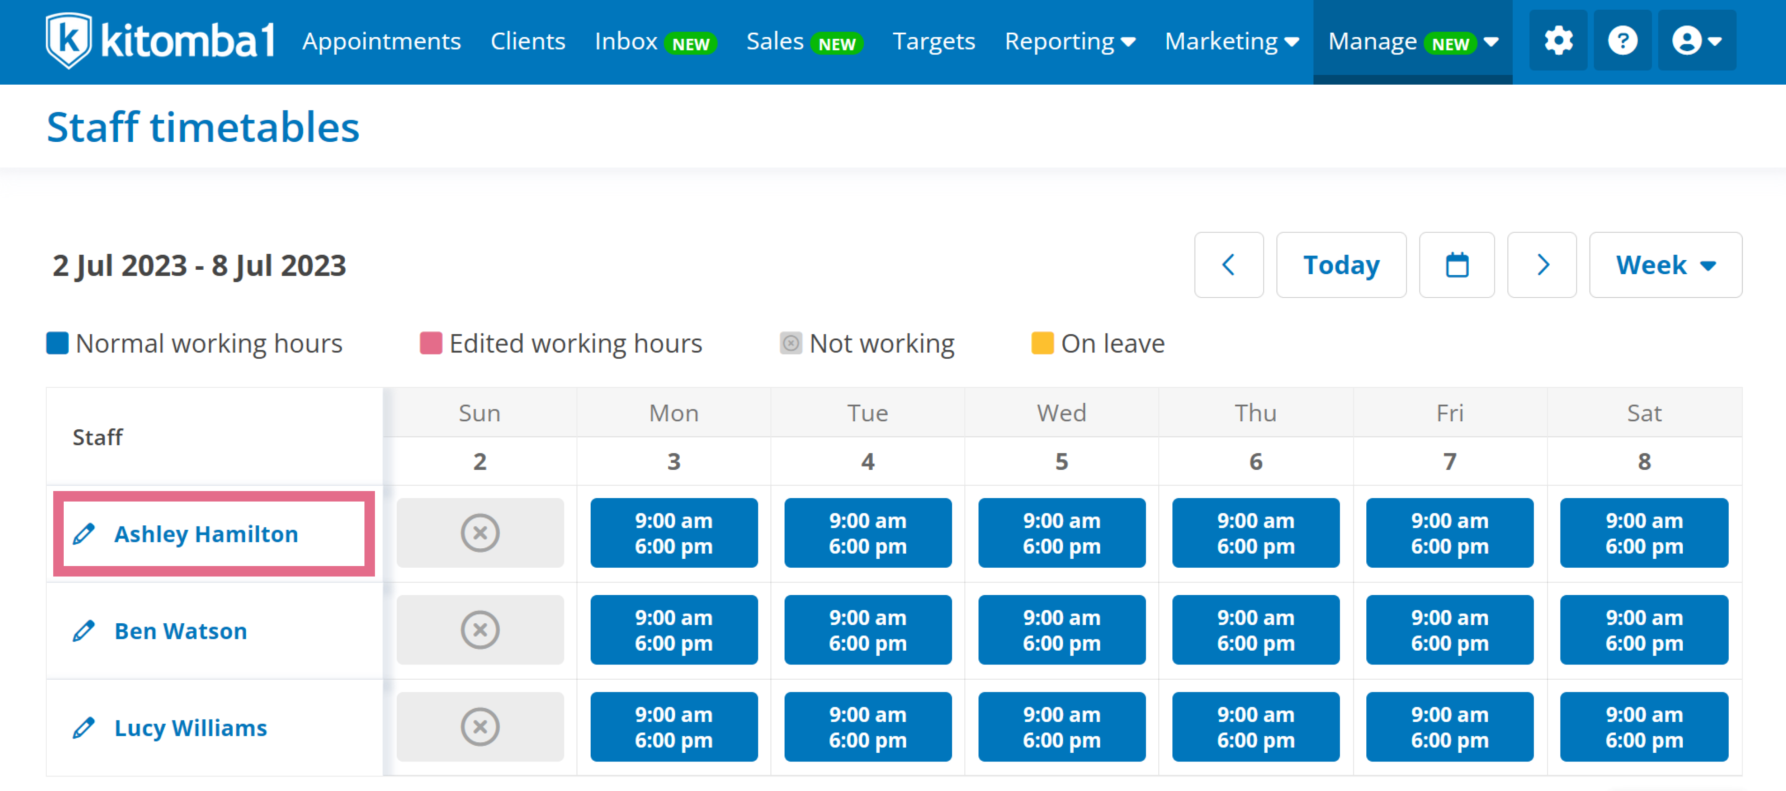This screenshot has width=1786, height=791.
Task: Open Ben Watson's timetable
Action: tap(180, 631)
